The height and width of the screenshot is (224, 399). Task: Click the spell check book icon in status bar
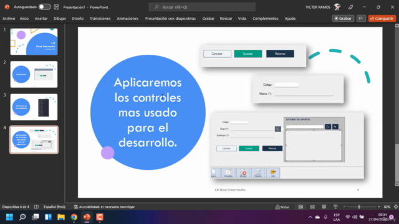(x=36, y=207)
